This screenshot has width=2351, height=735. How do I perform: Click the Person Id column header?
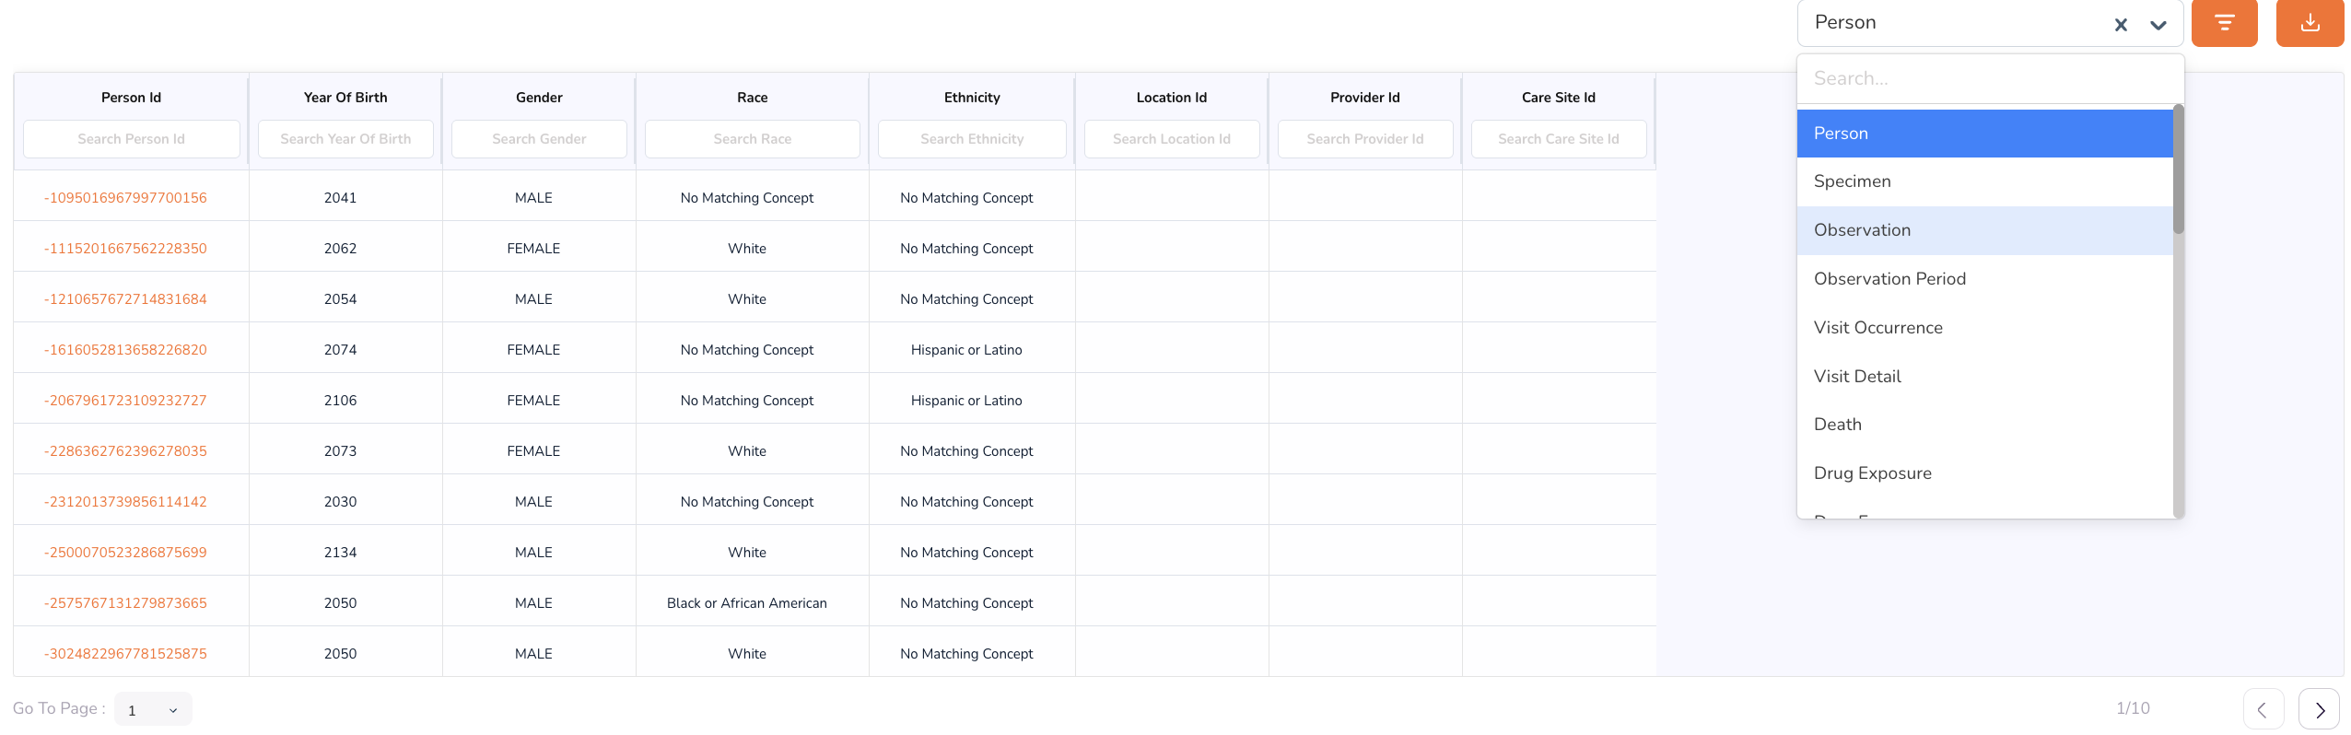pos(131,98)
